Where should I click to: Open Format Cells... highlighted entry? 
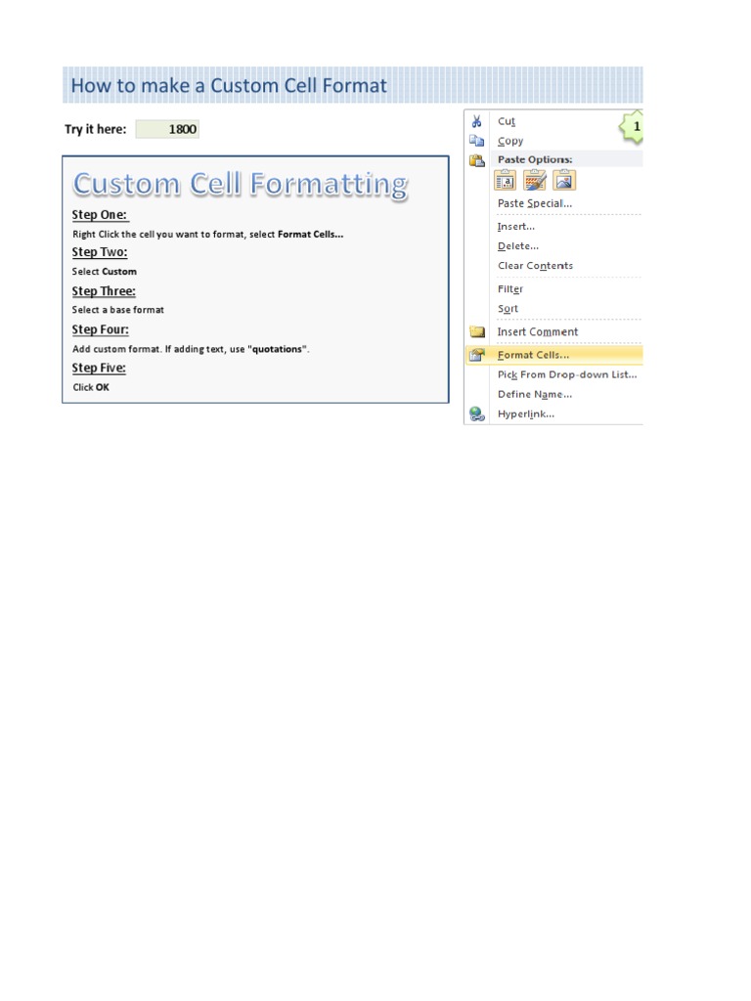click(554, 355)
